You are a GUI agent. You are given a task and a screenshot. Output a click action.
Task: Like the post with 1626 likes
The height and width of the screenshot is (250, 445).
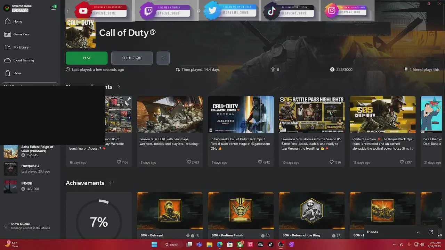click(x=331, y=162)
